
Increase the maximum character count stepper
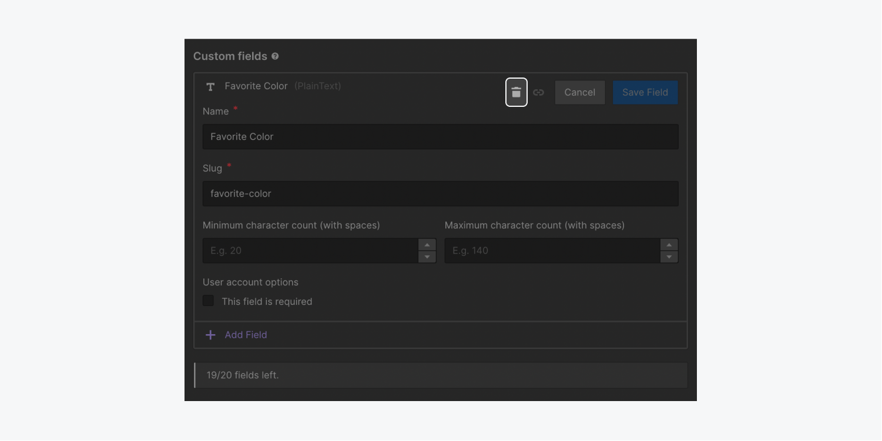coord(669,244)
